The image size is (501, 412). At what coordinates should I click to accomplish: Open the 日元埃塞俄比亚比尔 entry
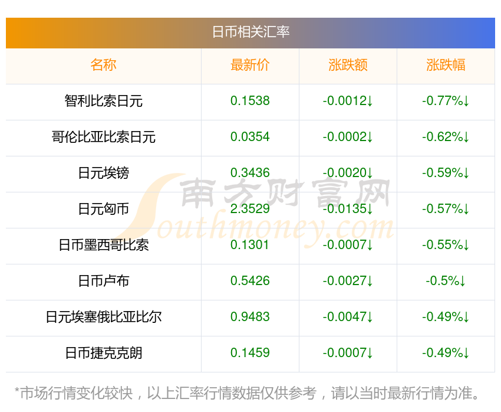[x=104, y=317]
